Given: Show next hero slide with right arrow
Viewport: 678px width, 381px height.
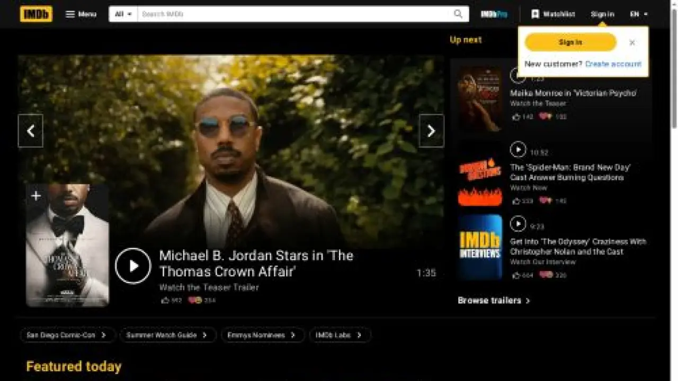Looking at the screenshot, I should click(431, 131).
